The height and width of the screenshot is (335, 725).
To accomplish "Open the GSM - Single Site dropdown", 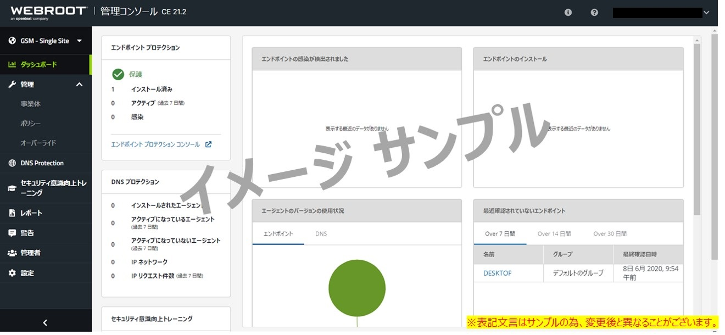I will pyautogui.click(x=46, y=41).
